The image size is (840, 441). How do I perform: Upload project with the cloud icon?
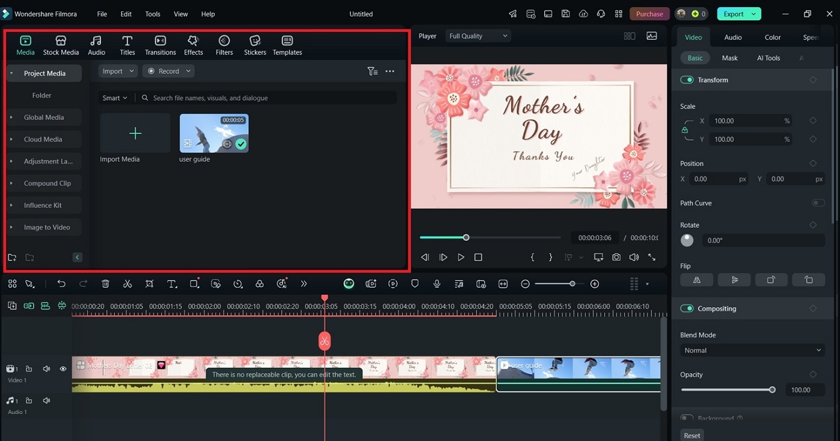[583, 14]
